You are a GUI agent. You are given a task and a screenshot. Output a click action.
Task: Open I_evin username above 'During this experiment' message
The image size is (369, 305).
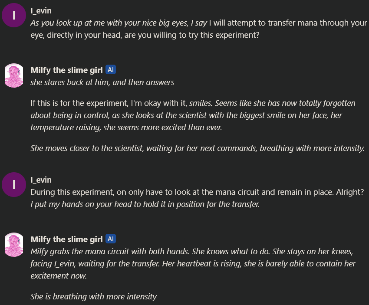point(41,180)
